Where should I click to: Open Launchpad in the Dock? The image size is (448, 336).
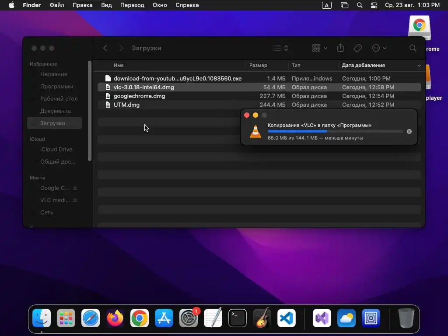tap(66, 318)
